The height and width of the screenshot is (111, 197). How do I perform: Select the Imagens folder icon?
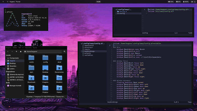click(45, 78)
